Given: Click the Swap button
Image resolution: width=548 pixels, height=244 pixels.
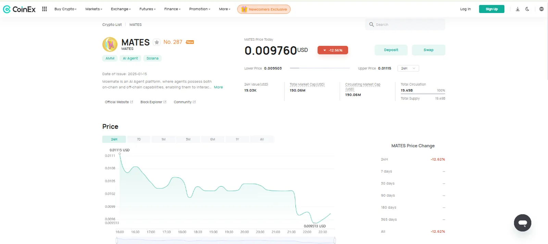Looking at the screenshot, I should [x=428, y=50].
